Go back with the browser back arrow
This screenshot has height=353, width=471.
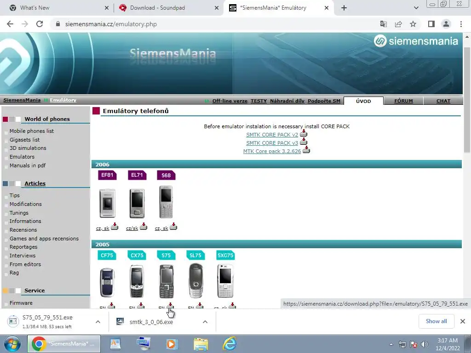point(10,24)
